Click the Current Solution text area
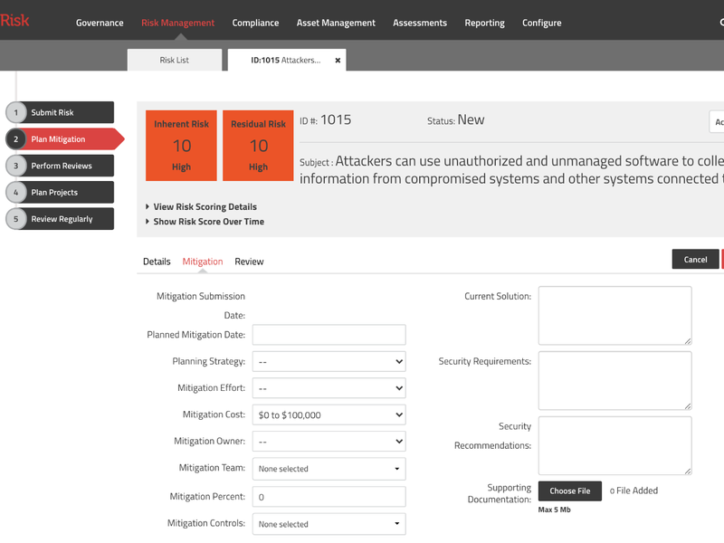Image resolution: width=724 pixels, height=543 pixels. click(x=614, y=315)
